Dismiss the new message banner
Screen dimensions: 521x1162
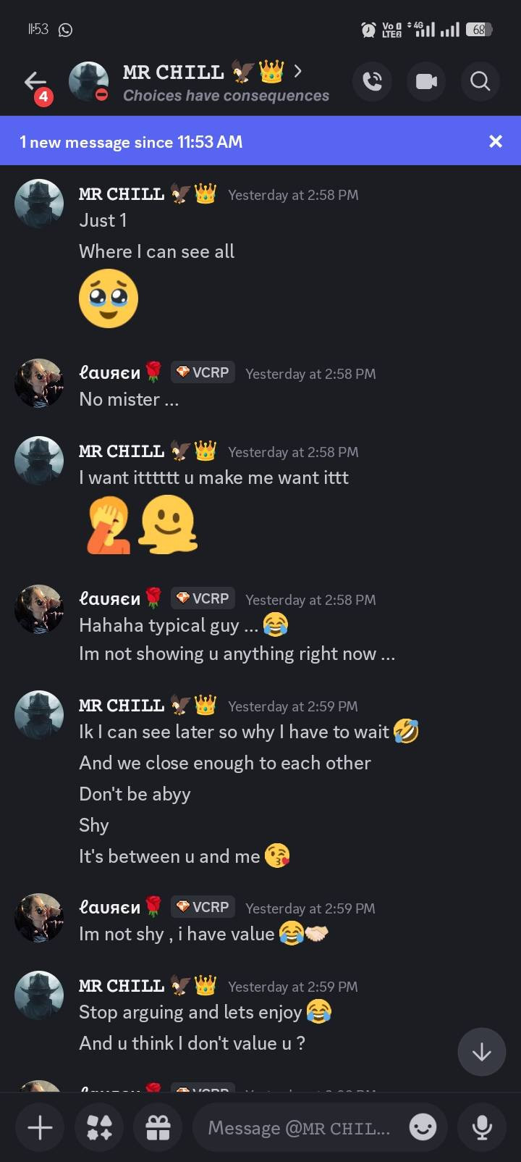pyautogui.click(x=496, y=141)
